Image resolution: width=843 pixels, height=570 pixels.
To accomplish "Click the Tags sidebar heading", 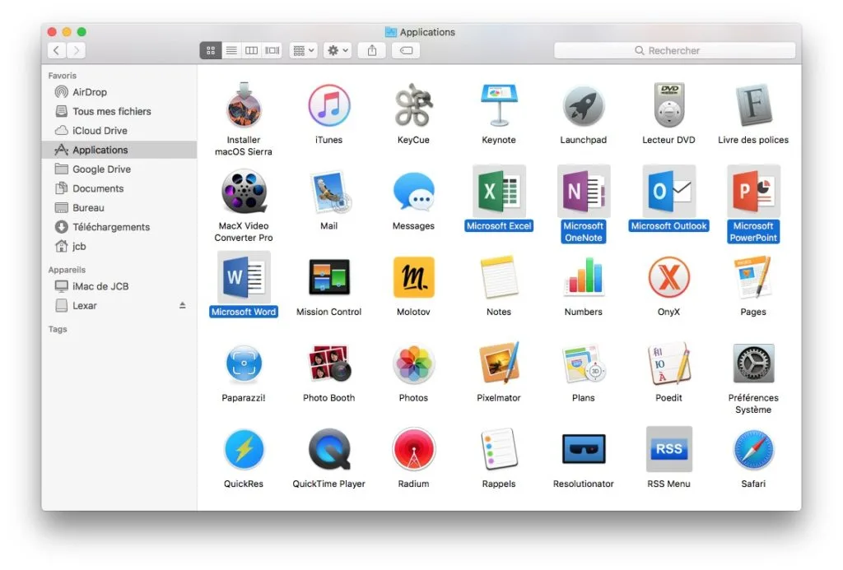I will coord(58,329).
